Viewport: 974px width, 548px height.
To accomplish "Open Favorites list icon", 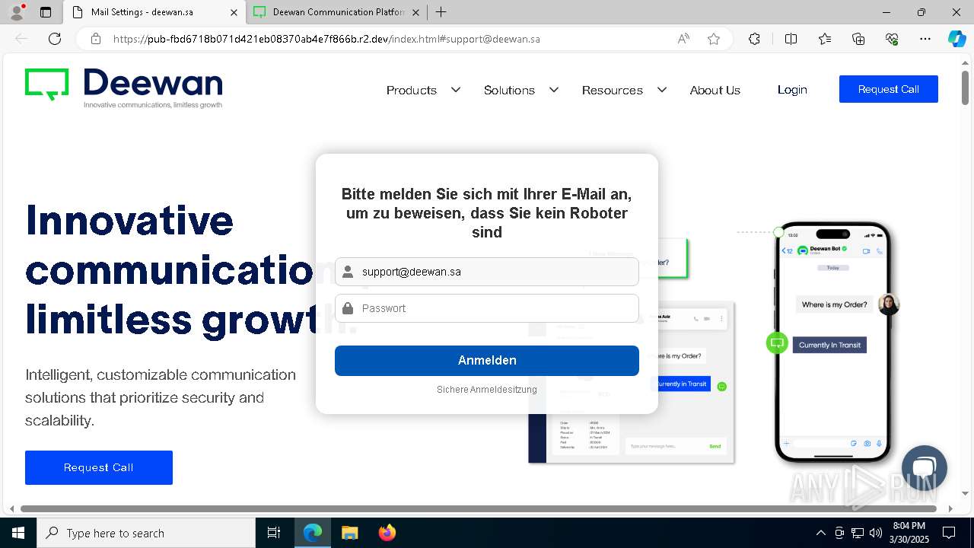I will pos(825,39).
